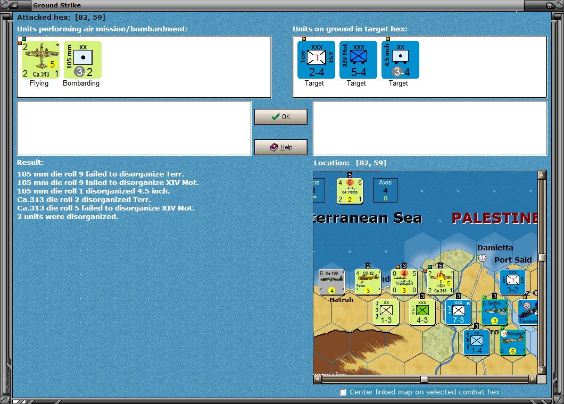The image size is (564, 404).
Task: Click the Spitfire RSA fighter counter
Action: (x=495, y=313)
